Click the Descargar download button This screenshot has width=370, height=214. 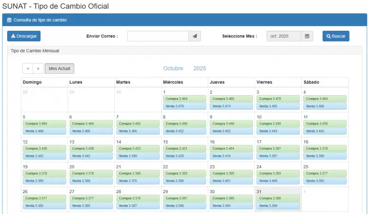tap(24, 36)
